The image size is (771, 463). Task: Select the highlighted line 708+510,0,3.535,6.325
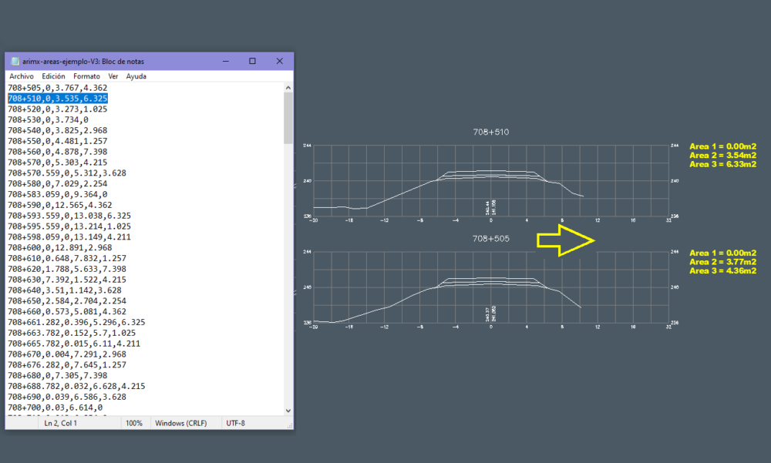coord(57,98)
